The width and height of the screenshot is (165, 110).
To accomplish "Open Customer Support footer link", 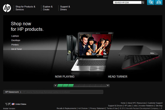I will (155, 103).
